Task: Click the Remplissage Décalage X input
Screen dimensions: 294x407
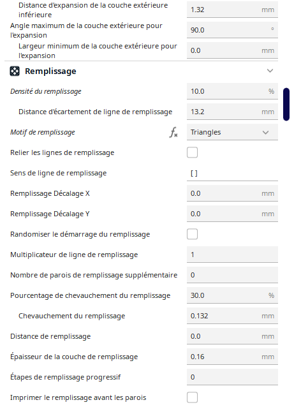Action: click(x=232, y=193)
